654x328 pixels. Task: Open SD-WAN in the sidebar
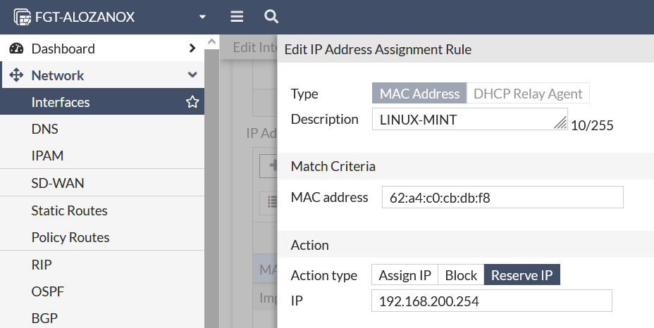[57, 184]
